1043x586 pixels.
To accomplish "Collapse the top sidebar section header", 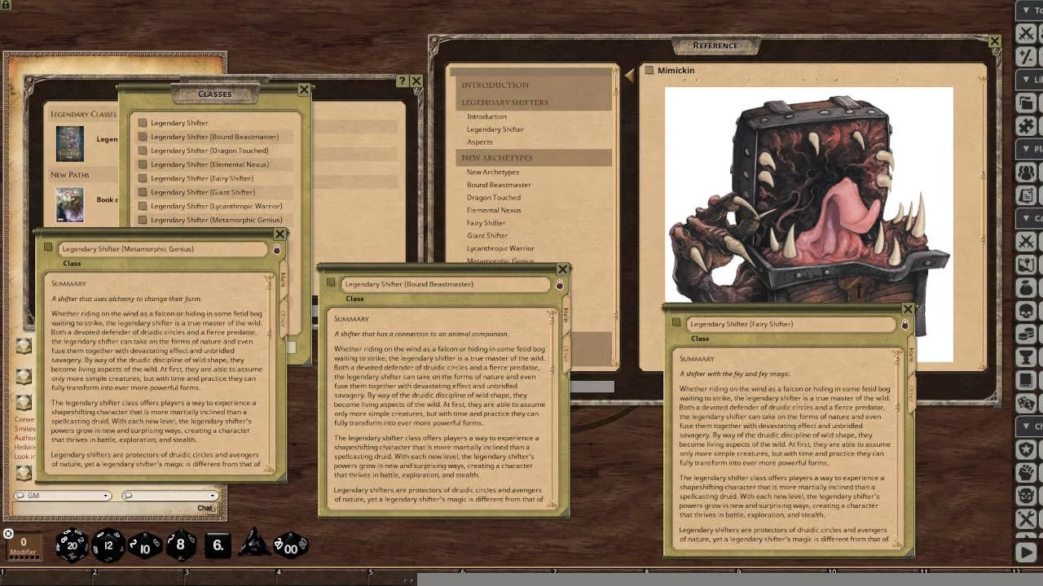I will tap(1028, 10).
